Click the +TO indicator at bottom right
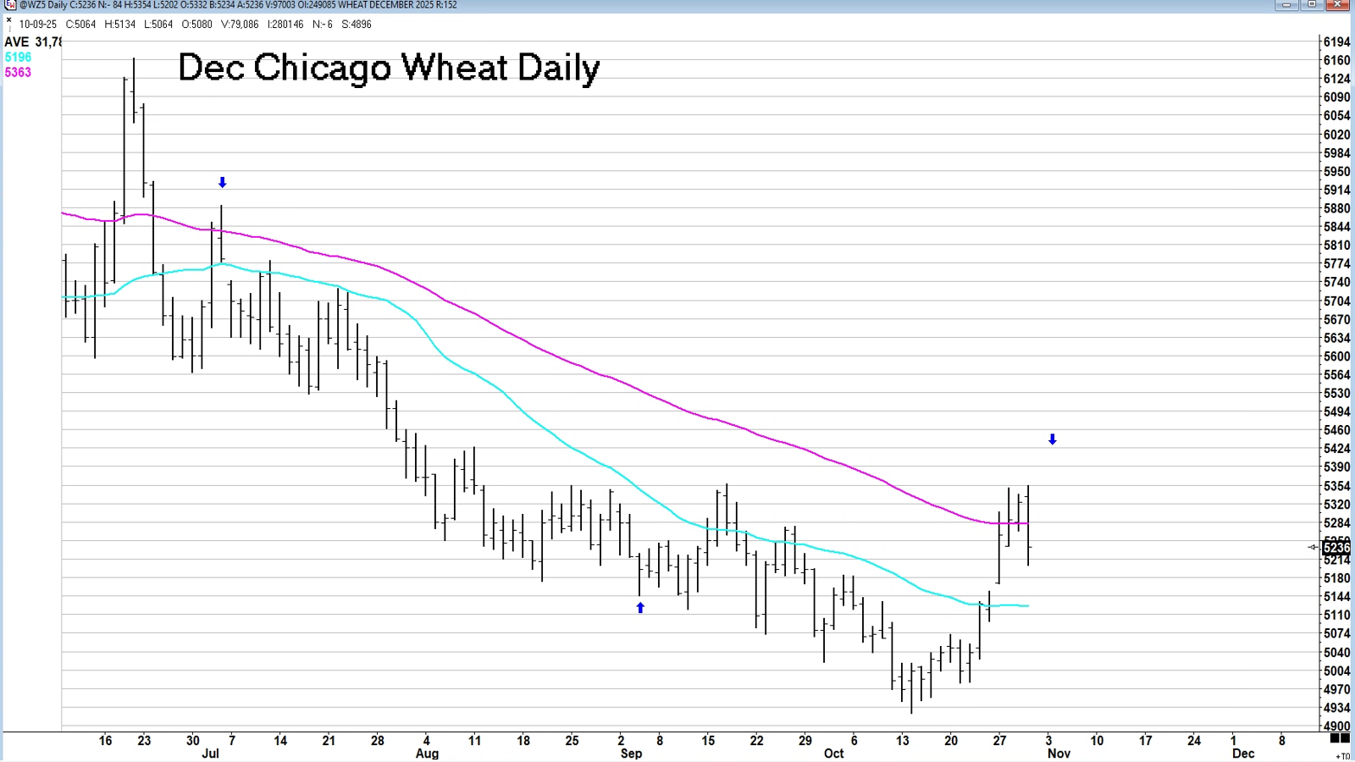 point(1342,756)
